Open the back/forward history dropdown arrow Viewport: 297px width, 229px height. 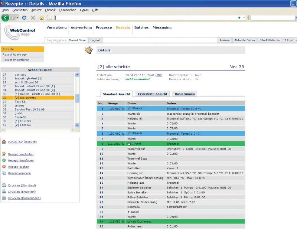click(x=17, y=18)
